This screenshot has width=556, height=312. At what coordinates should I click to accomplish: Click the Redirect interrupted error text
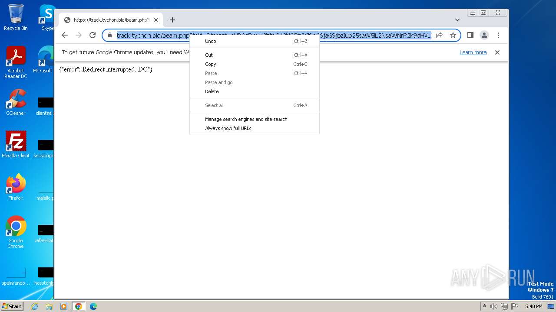point(106,69)
